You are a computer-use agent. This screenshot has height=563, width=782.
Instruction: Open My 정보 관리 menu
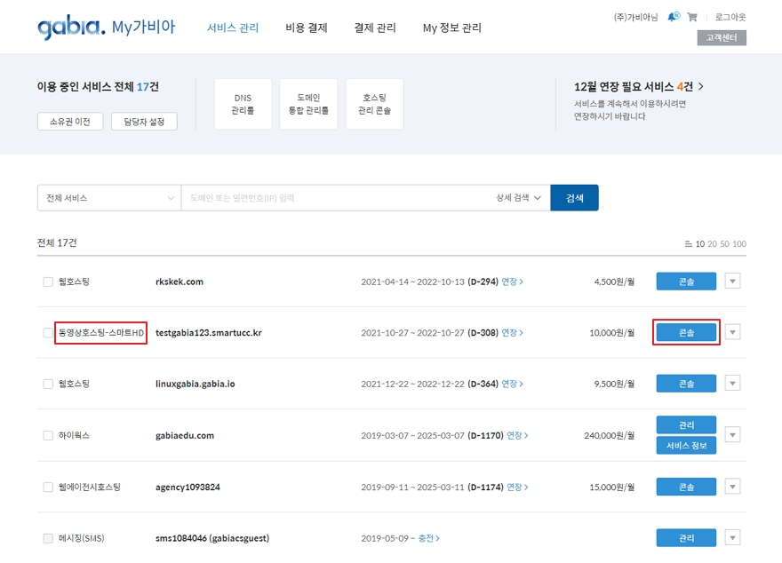[x=451, y=28]
